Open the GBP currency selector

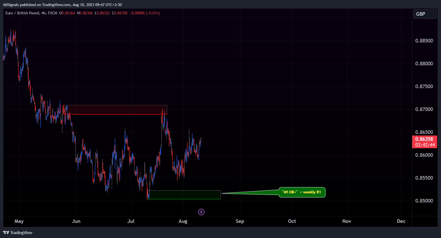[x=425, y=14]
